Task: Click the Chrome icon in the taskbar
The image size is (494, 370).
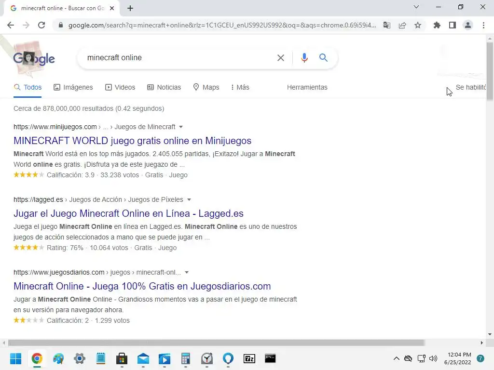Action: 37,358
